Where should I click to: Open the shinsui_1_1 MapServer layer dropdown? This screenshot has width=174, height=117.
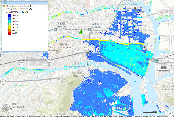coord(46,6)
